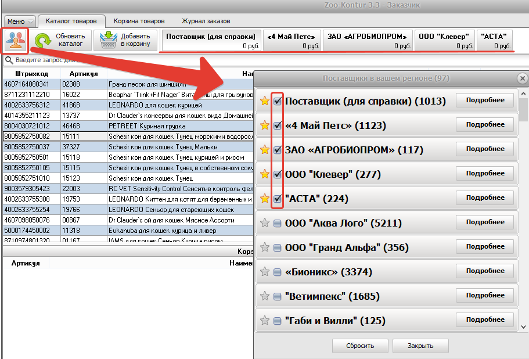Toggle favorite star for Поставщик (для справки)
The width and height of the screenshot is (529, 359).
[265, 100]
